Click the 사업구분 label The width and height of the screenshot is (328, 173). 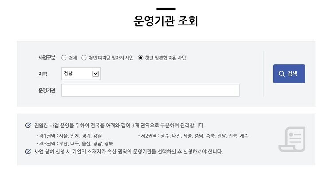point(47,58)
